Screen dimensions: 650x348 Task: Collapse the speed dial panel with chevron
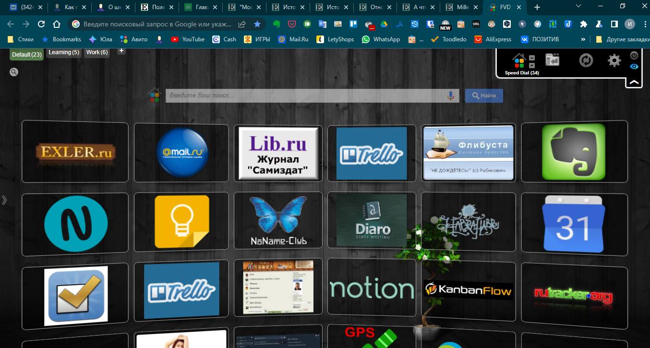coord(634,83)
